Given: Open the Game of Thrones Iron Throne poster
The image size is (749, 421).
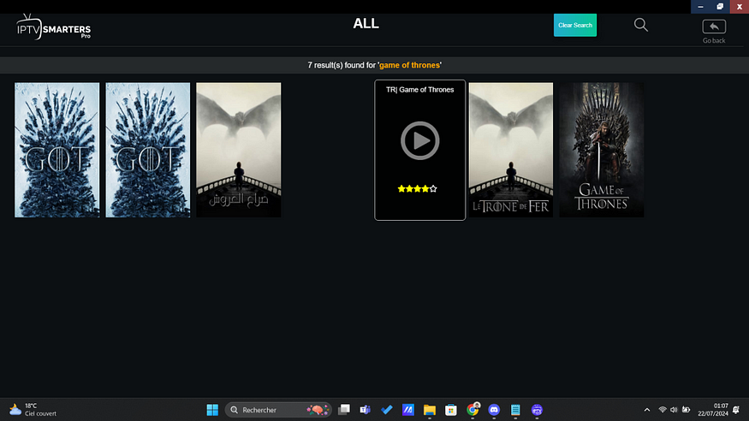Looking at the screenshot, I should click(x=602, y=150).
